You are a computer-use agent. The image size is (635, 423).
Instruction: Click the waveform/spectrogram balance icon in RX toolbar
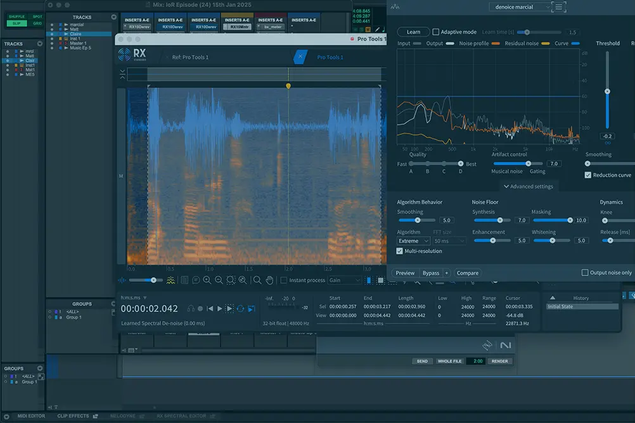(x=122, y=280)
